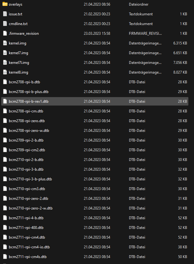Click the kernel.img disk image icon
This screenshot has height=264, width=194.
point(5,43)
